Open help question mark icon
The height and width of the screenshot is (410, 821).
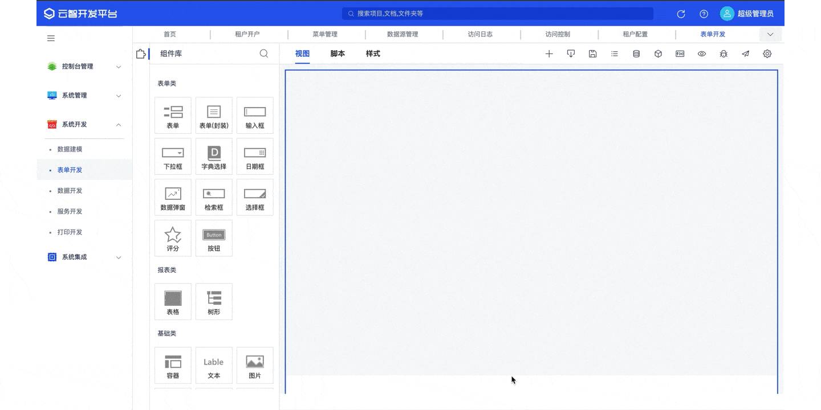point(704,14)
